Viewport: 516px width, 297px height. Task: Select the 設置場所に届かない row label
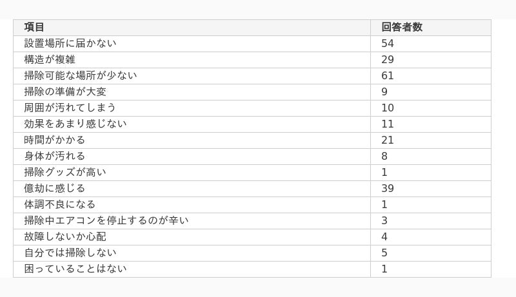tap(192, 43)
